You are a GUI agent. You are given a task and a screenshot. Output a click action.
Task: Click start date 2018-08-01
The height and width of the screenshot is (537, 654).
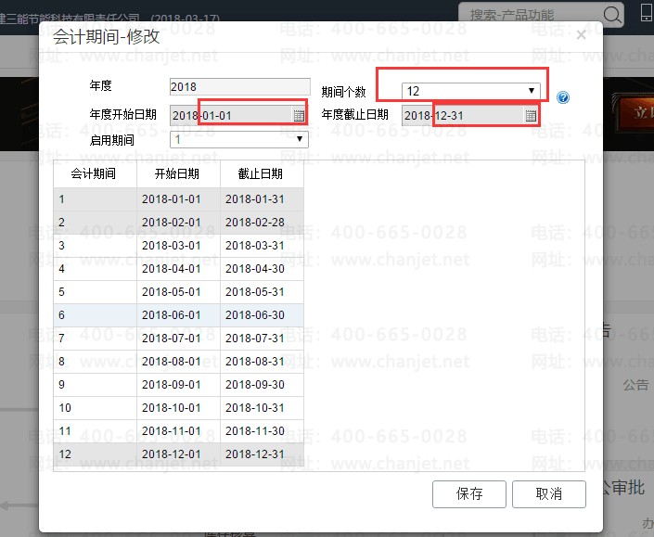178,362
